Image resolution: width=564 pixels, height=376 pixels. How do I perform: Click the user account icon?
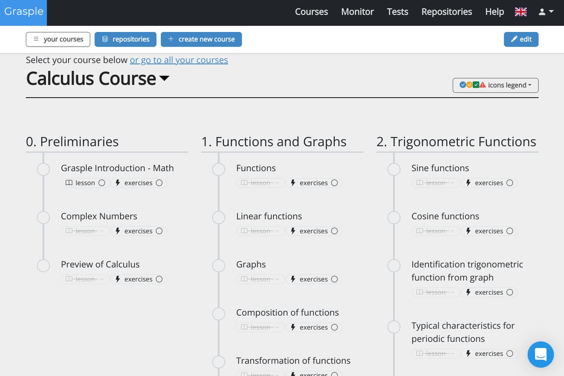click(541, 12)
